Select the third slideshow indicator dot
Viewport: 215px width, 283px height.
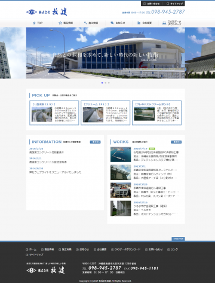pyautogui.click(x=109, y=83)
